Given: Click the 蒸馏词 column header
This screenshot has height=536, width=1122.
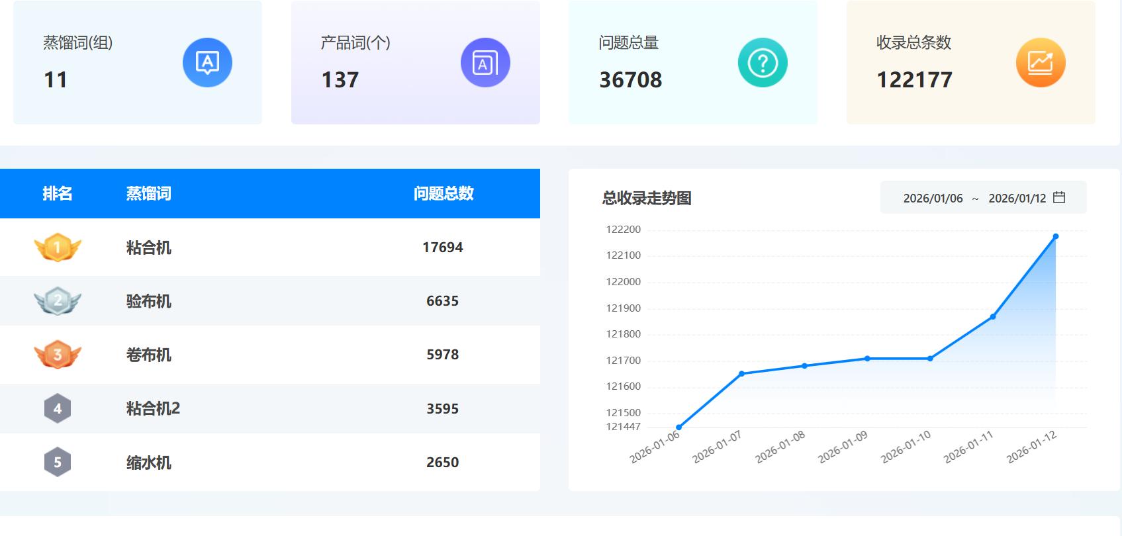Looking at the screenshot, I should (x=148, y=193).
